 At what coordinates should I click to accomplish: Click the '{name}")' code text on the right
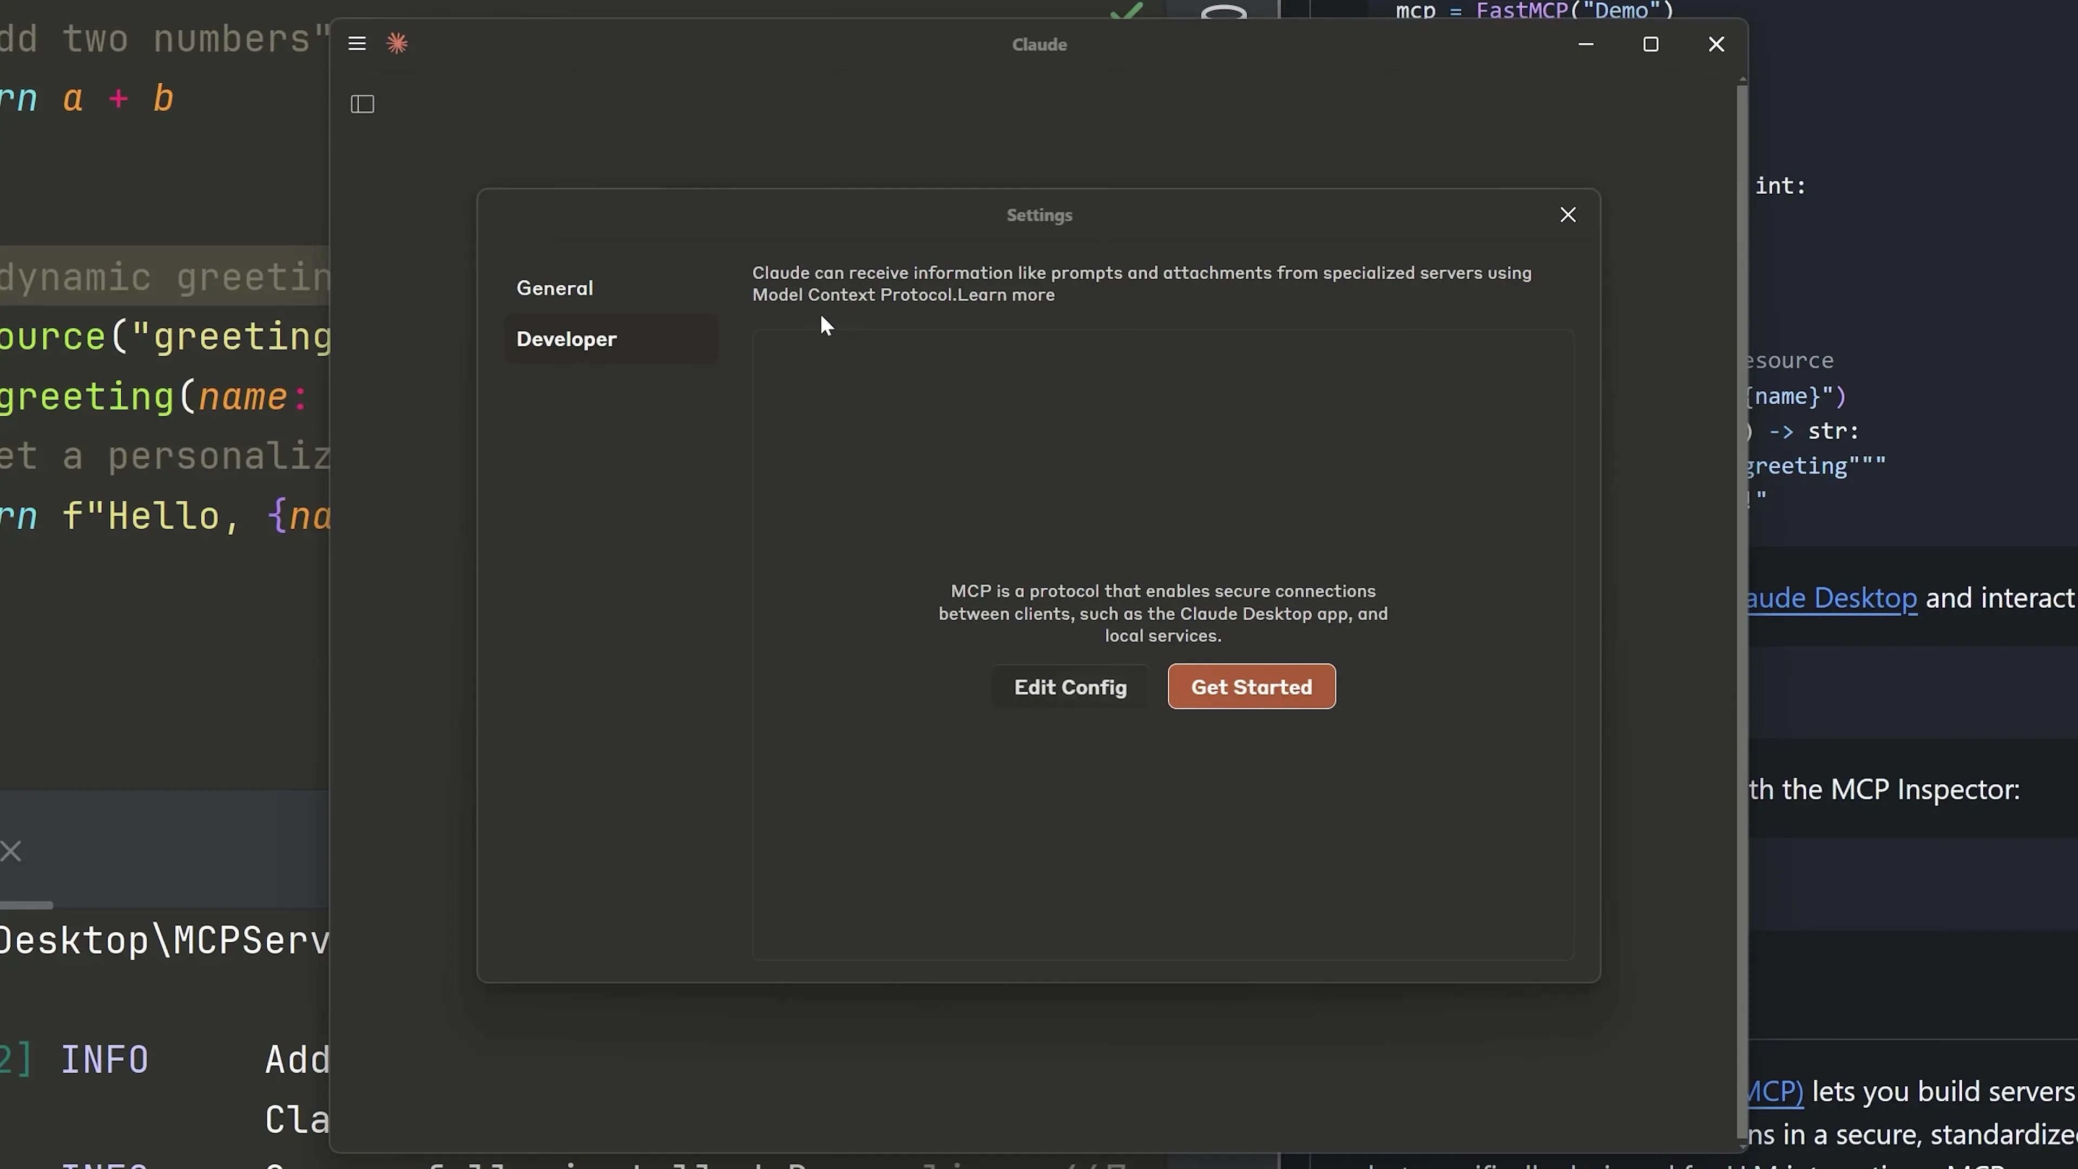(1797, 396)
